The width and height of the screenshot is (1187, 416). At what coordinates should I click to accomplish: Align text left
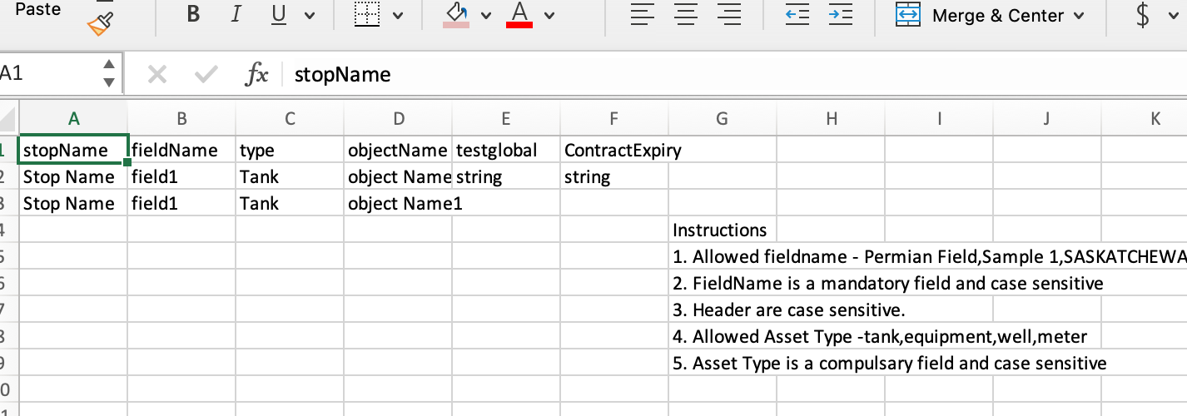pos(642,15)
